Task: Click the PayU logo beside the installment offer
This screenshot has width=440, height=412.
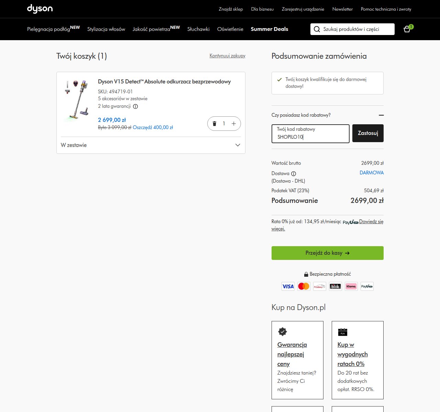Action: tap(350, 222)
